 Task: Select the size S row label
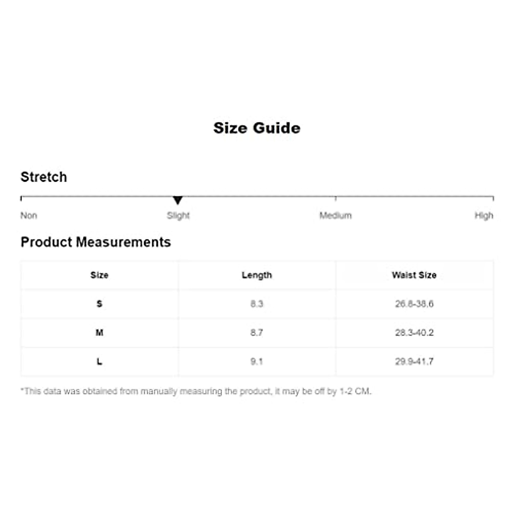click(x=99, y=304)
